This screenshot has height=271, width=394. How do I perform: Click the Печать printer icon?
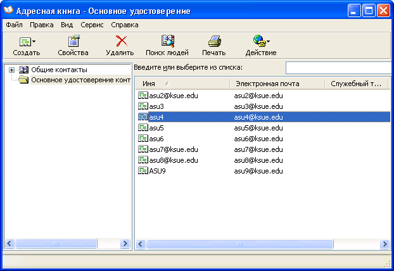pyautogui.click(x=214, y=41)
